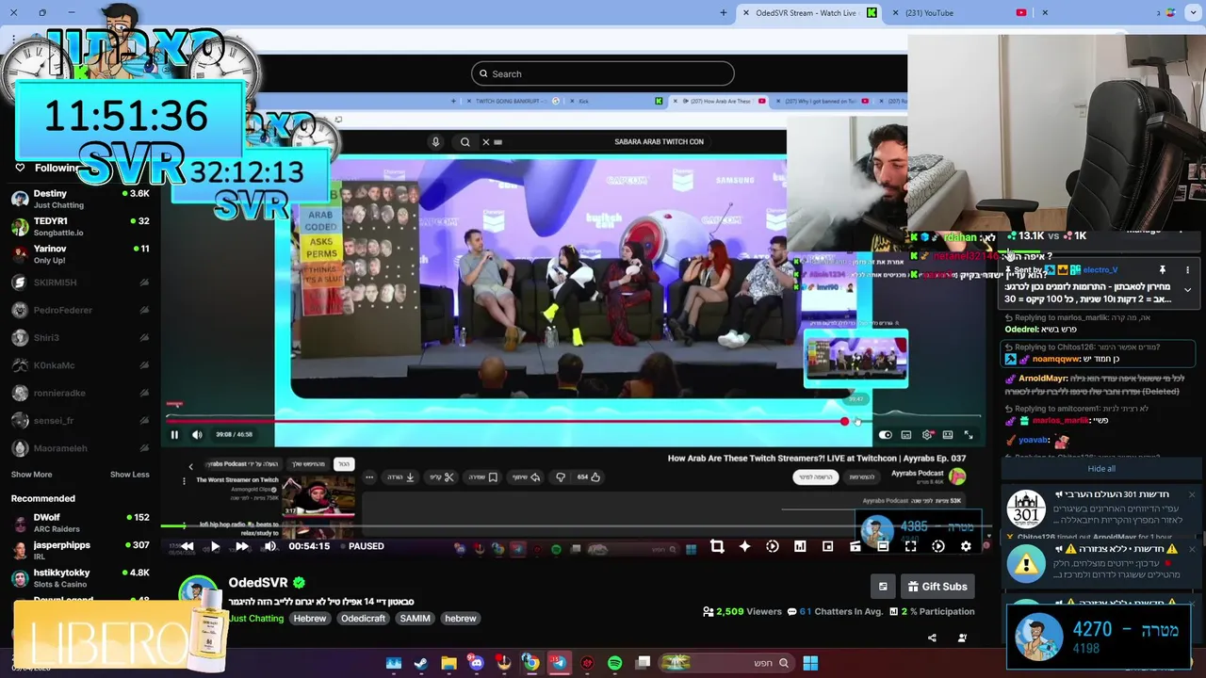The width and height of the screenshot is (1206, 678).
Task: Pause the embedded YouTube video
Action: tap(174, 434)
